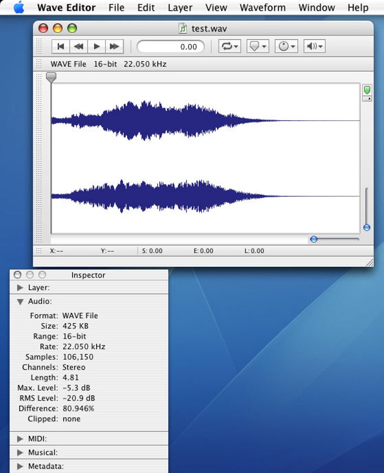384x473 pixels.
Task: Collapse the Audio section in Inspector
Action: click(20, 302)
